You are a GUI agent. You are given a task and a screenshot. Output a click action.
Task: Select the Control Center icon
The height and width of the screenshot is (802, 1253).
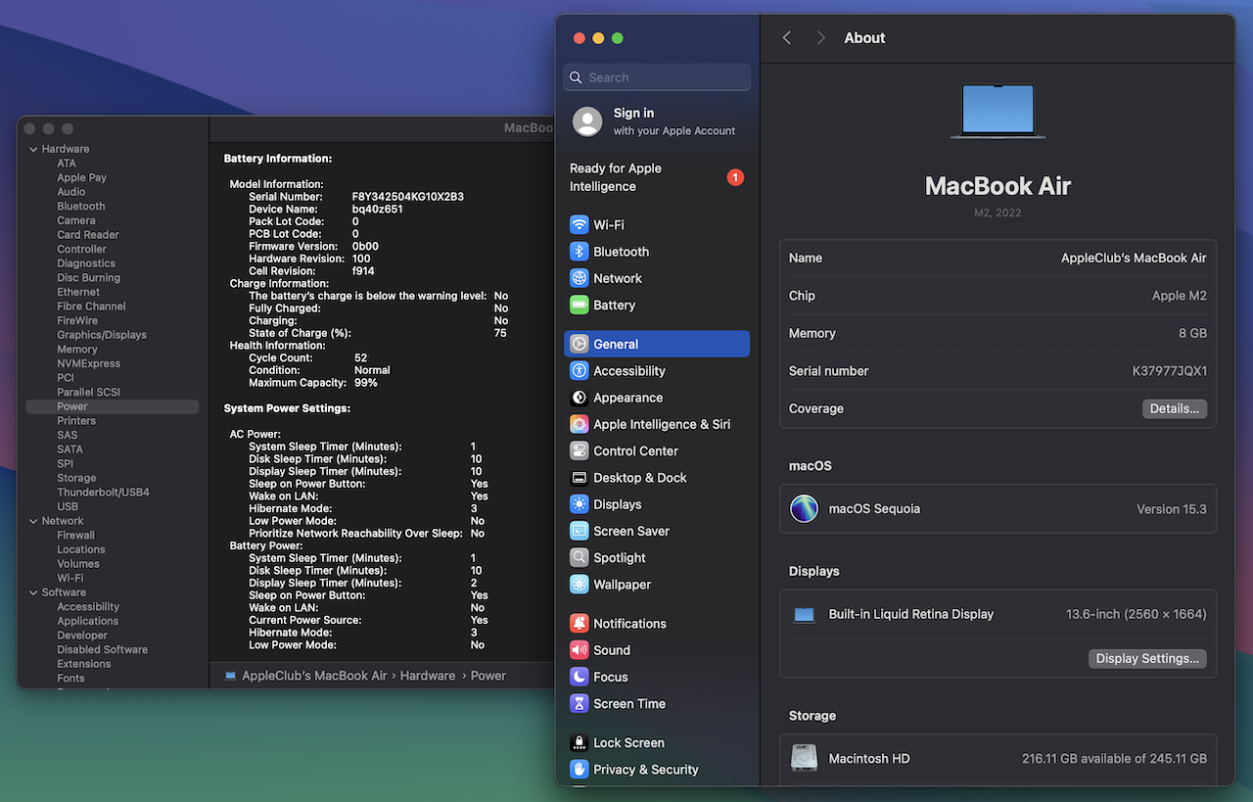[x=580, y=451]
